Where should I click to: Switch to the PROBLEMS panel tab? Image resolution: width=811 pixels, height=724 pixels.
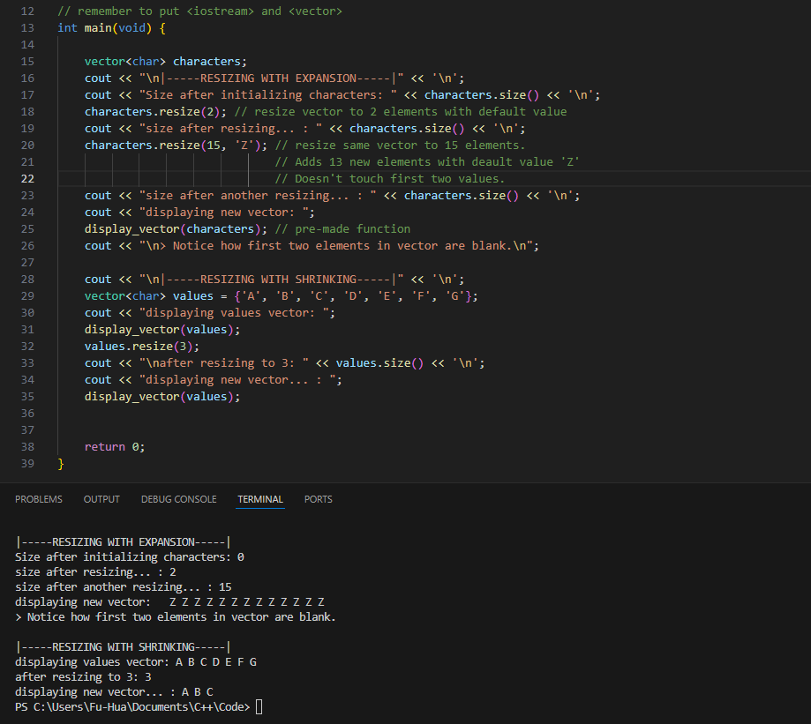coord(39,499)
